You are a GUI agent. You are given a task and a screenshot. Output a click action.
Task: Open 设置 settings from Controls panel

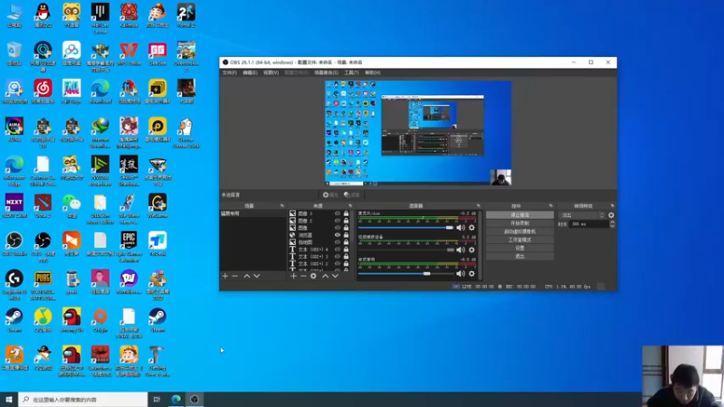[519, 248]
